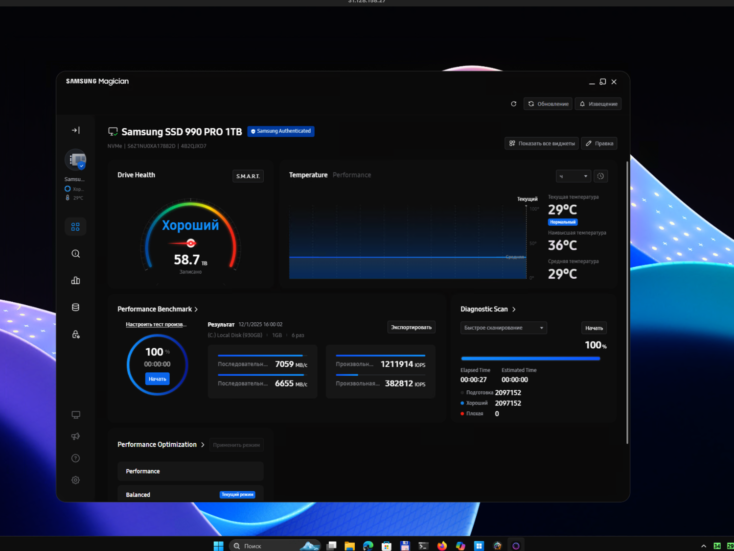The height and width of the screenshot is (551, 734).
Task: Open the dashboard grid icon in sidebar
Action: click(75, 227)
